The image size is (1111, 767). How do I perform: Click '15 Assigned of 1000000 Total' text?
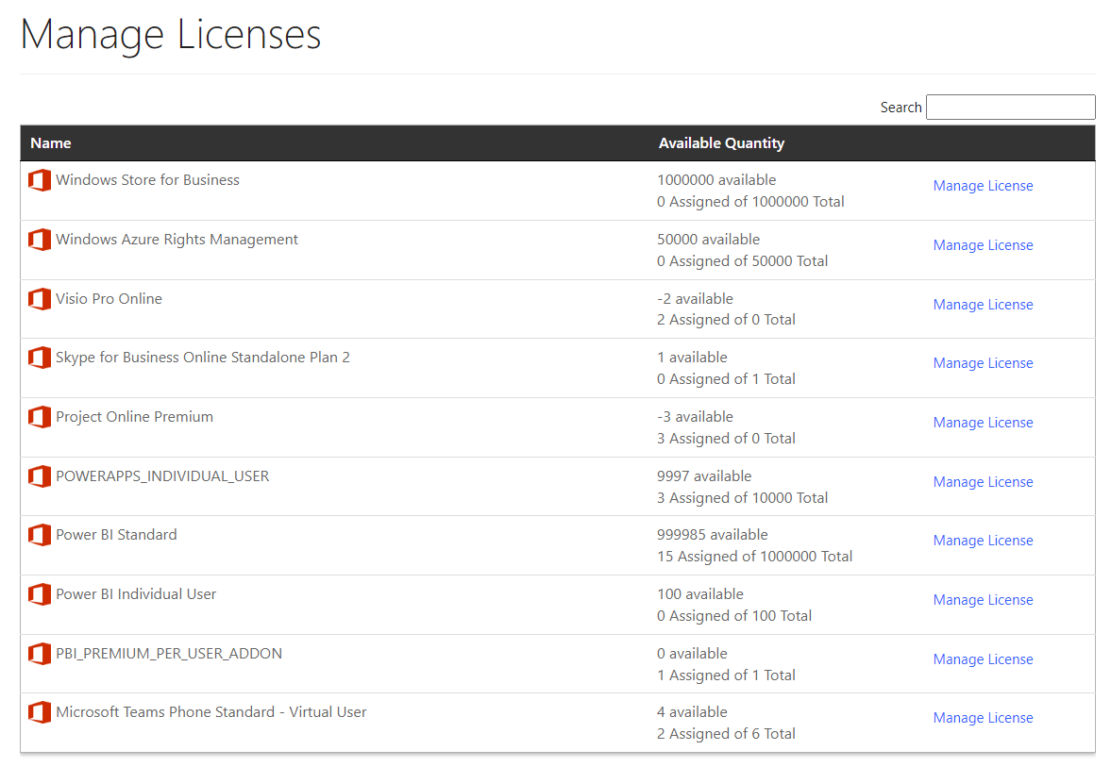click(x=754, y=557)
